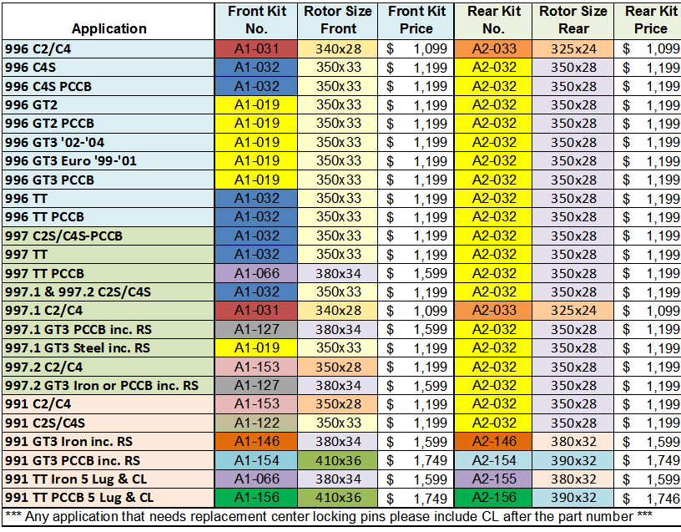Click the 996 C2/C4 application cell
This screenshot has width=681, height=532.
pos(108,49)
